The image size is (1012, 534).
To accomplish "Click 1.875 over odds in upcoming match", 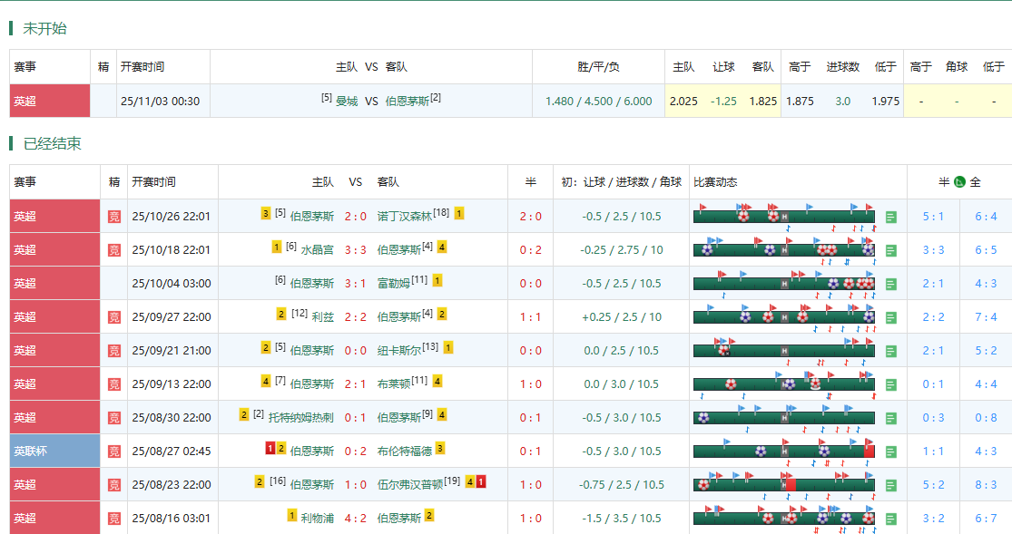I will (799, 102).
